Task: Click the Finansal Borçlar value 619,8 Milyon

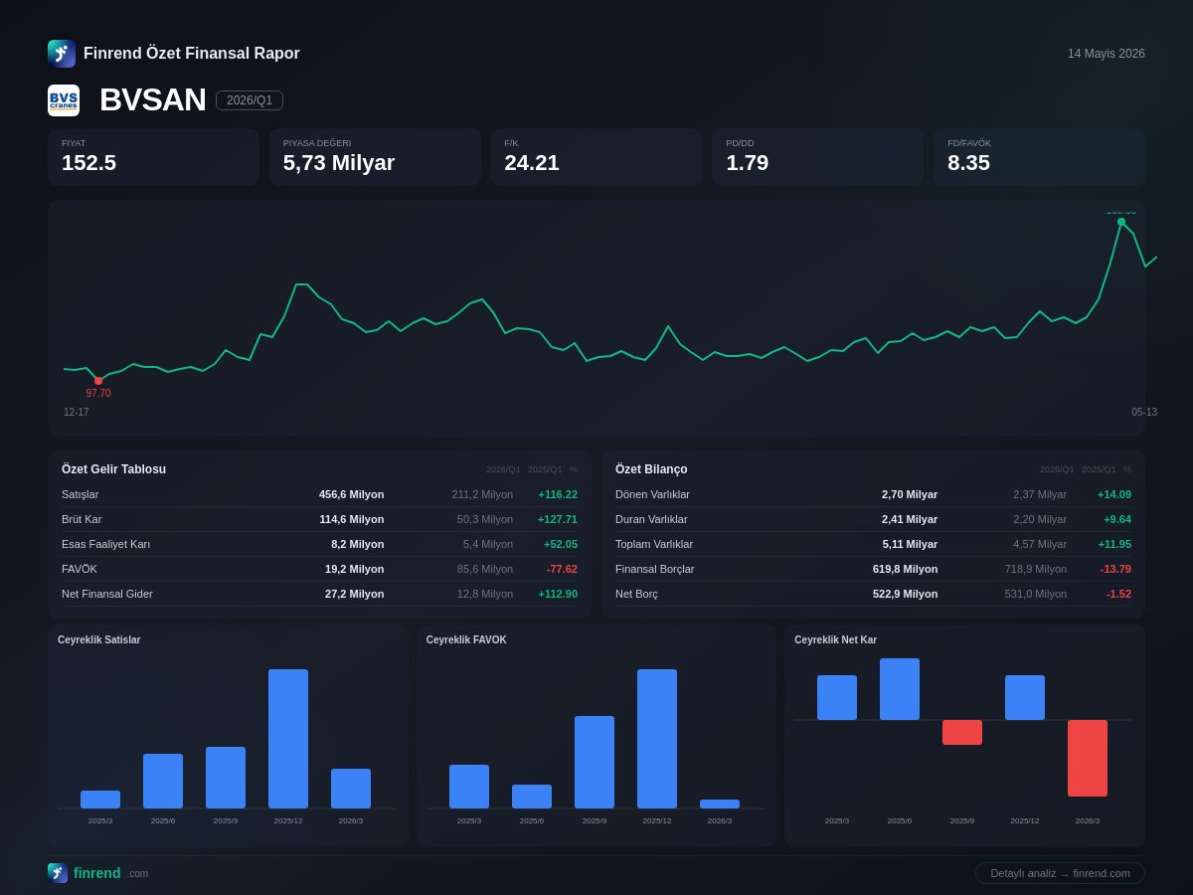Action: (x=906, y=569)
